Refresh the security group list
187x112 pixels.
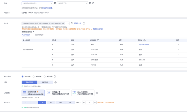pos(72,23)
